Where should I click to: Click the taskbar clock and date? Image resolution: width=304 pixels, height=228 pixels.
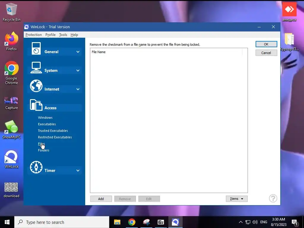(278, 222)
